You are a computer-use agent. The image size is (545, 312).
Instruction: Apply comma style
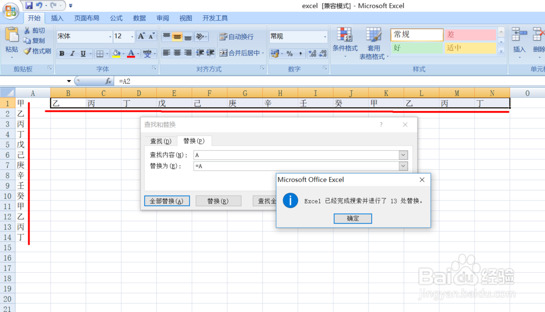(x=300, y=53)
